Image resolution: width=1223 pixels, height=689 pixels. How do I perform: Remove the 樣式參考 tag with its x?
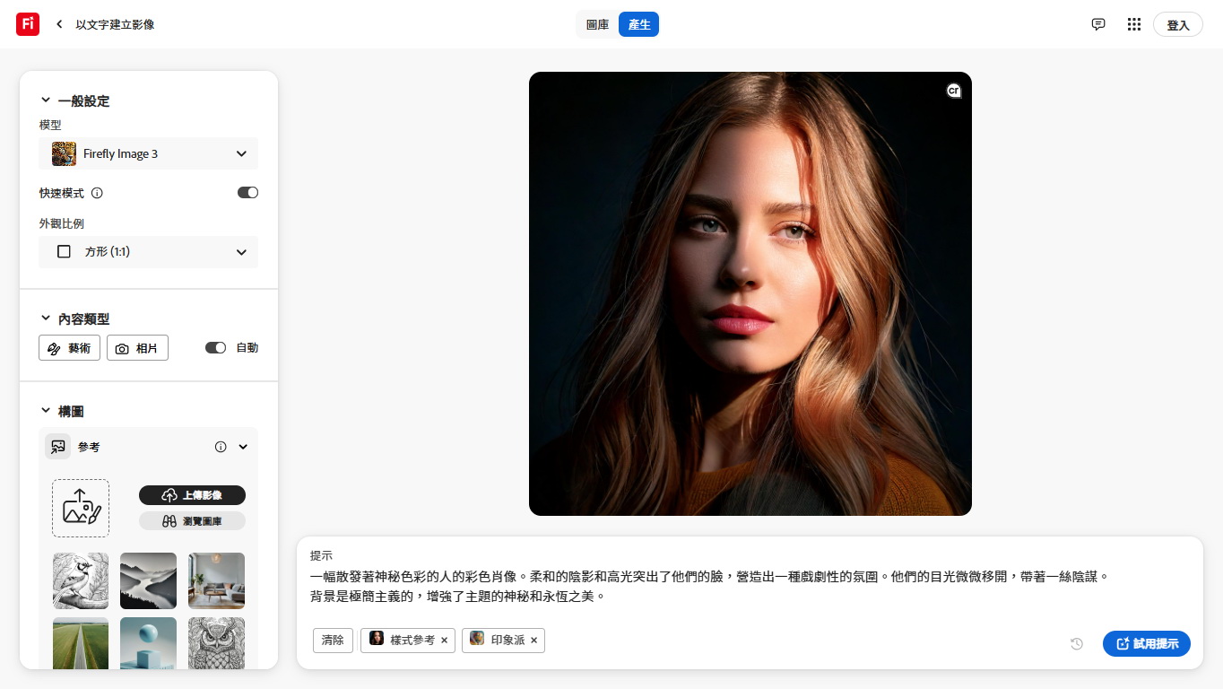pos(444,641)
